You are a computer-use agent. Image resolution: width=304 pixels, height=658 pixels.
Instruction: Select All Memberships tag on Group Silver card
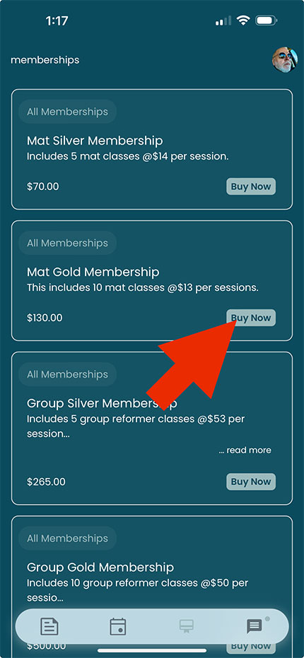pyautogui.click(x=68, y=374)
